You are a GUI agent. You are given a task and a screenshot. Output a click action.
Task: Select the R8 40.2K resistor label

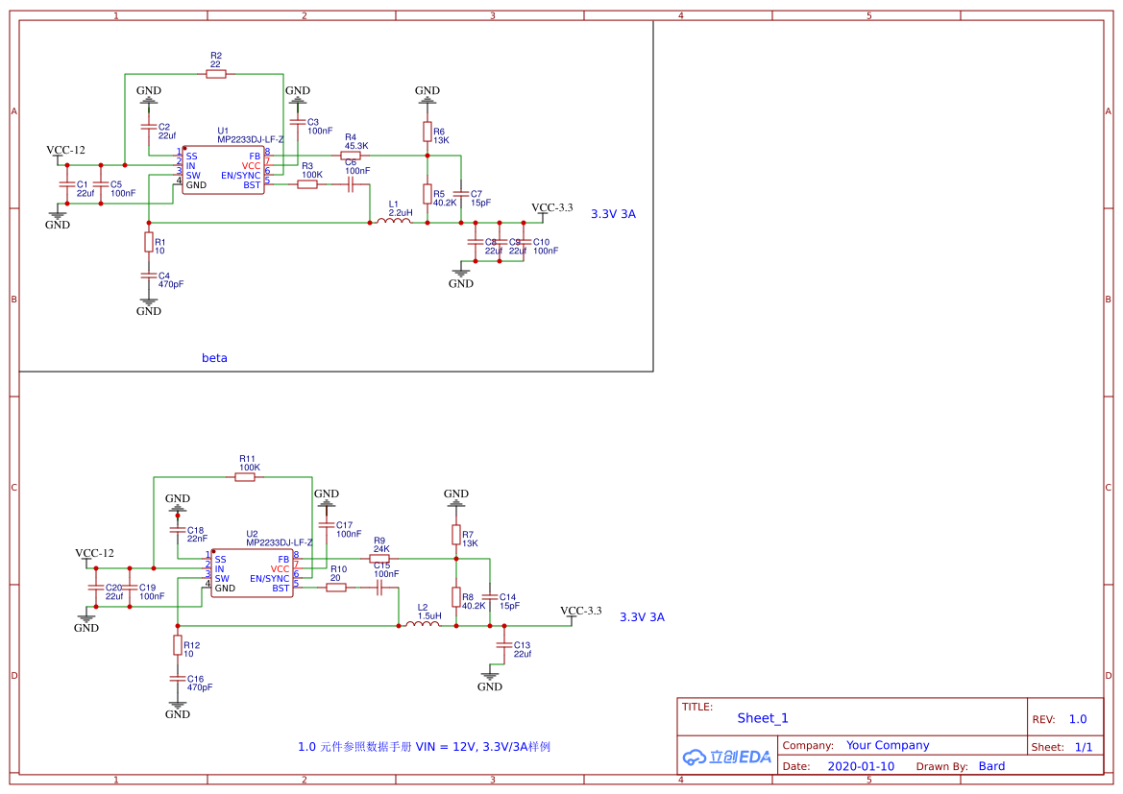click(474, 601)
